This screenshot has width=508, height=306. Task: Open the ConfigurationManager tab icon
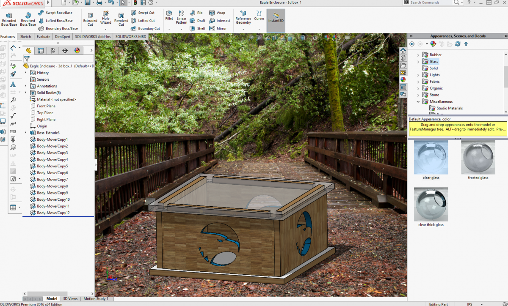coord(52,51)
